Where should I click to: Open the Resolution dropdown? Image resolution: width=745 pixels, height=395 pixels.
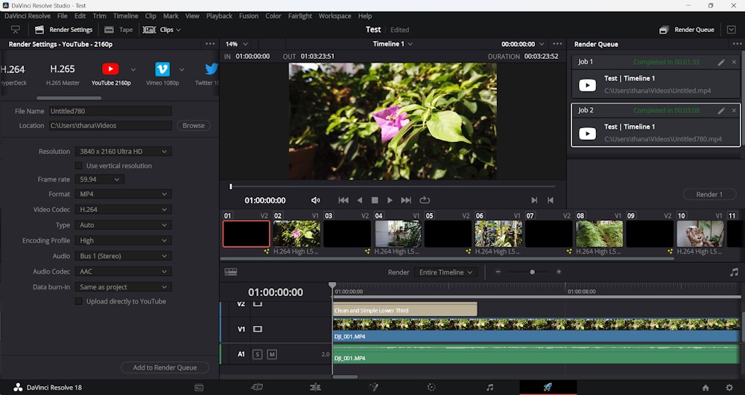pyautogui.click(x=123, y=151)
